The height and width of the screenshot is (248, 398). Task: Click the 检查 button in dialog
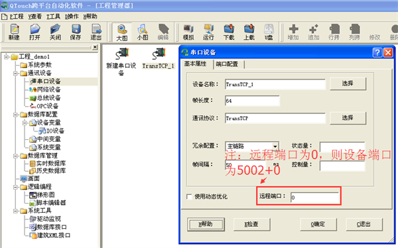(x=251, y=224)
